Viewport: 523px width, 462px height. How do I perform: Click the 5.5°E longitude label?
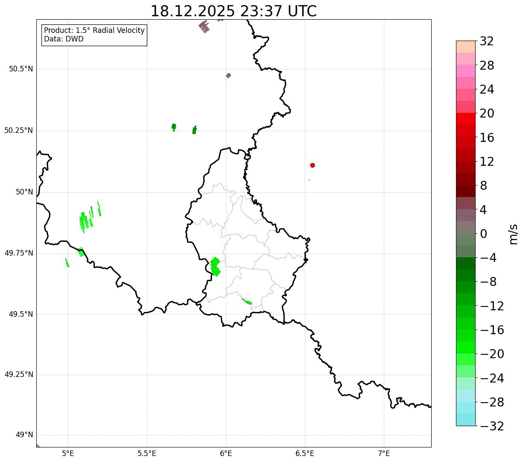[x=147, y=453]
